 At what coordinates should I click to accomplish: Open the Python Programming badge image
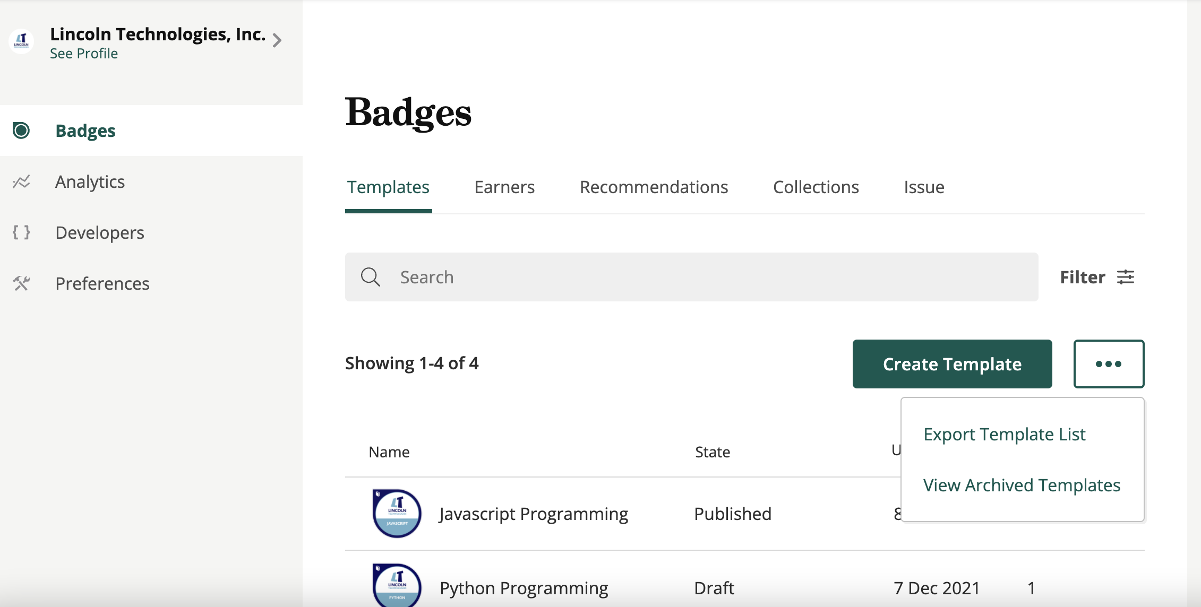coord(397,585)
